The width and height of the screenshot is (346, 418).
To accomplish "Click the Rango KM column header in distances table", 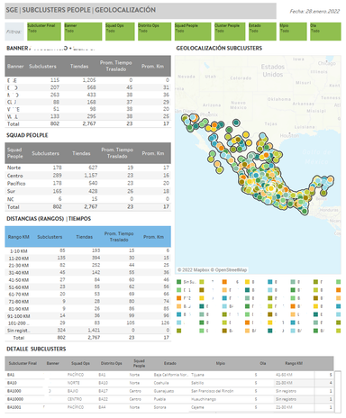I will 19,237.
